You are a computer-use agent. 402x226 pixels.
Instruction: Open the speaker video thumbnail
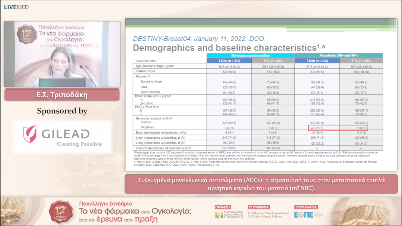[x=62, y=54]
